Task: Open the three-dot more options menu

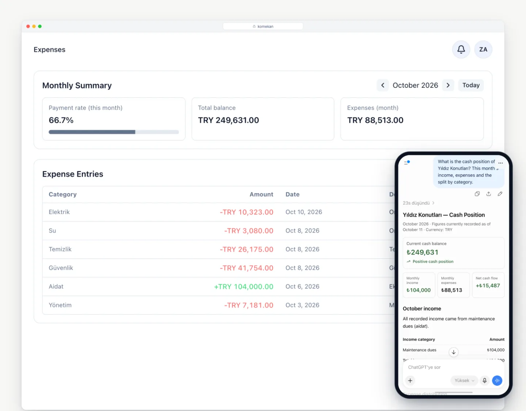Action: [x=500, y=163]
